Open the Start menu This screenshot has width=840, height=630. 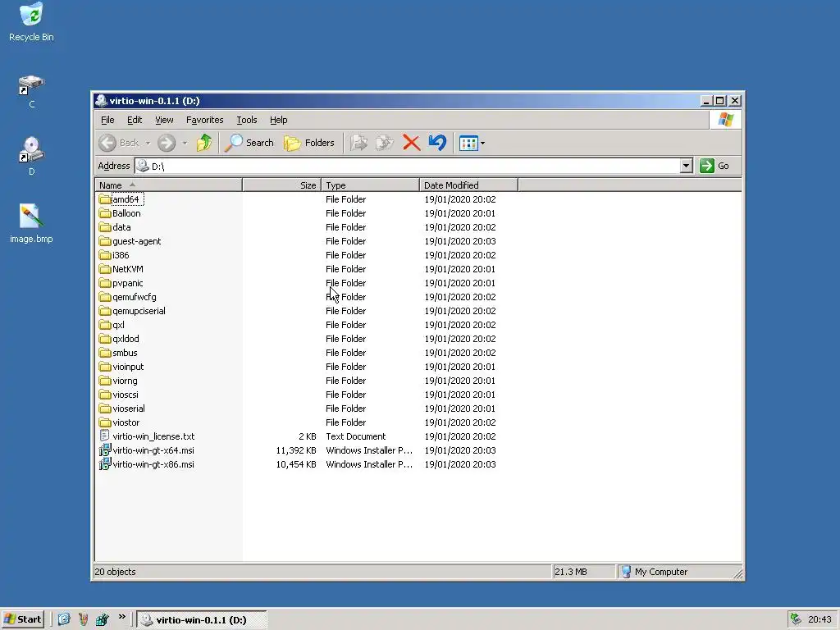click(x=22, y=619)
